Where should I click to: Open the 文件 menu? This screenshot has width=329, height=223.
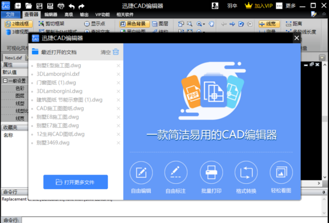click(x=10, y=14)
